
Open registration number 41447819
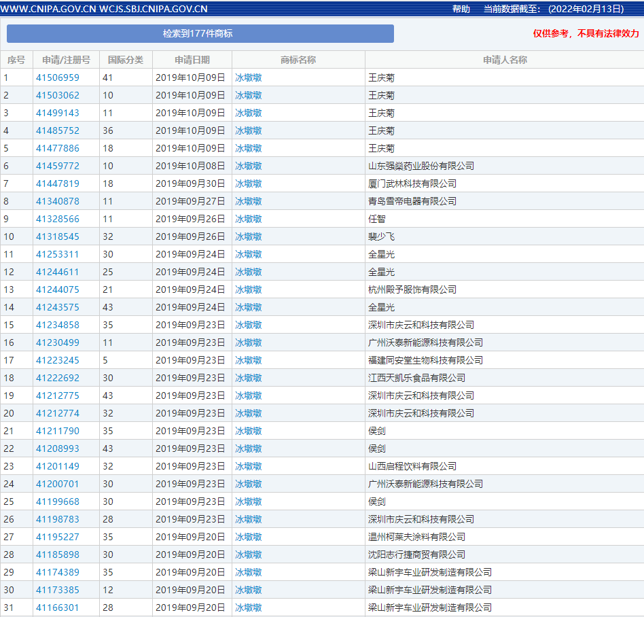click(58, 183)
